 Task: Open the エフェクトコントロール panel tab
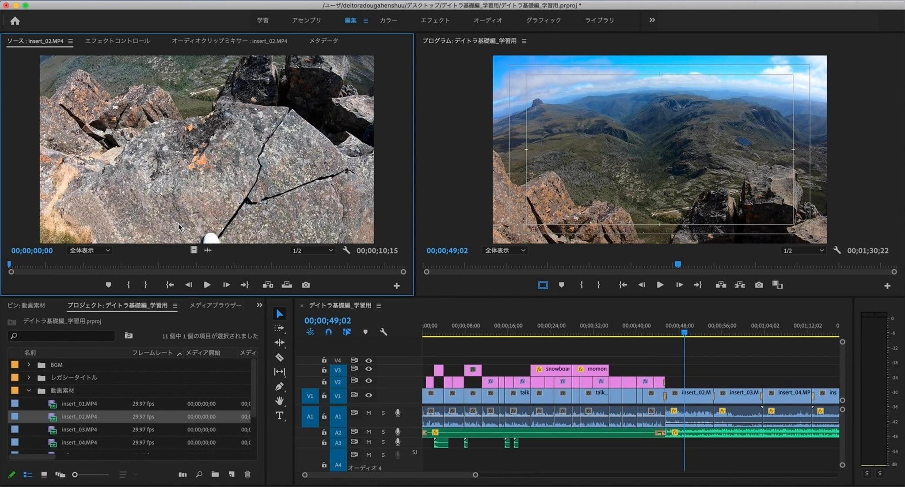(117, 41)
